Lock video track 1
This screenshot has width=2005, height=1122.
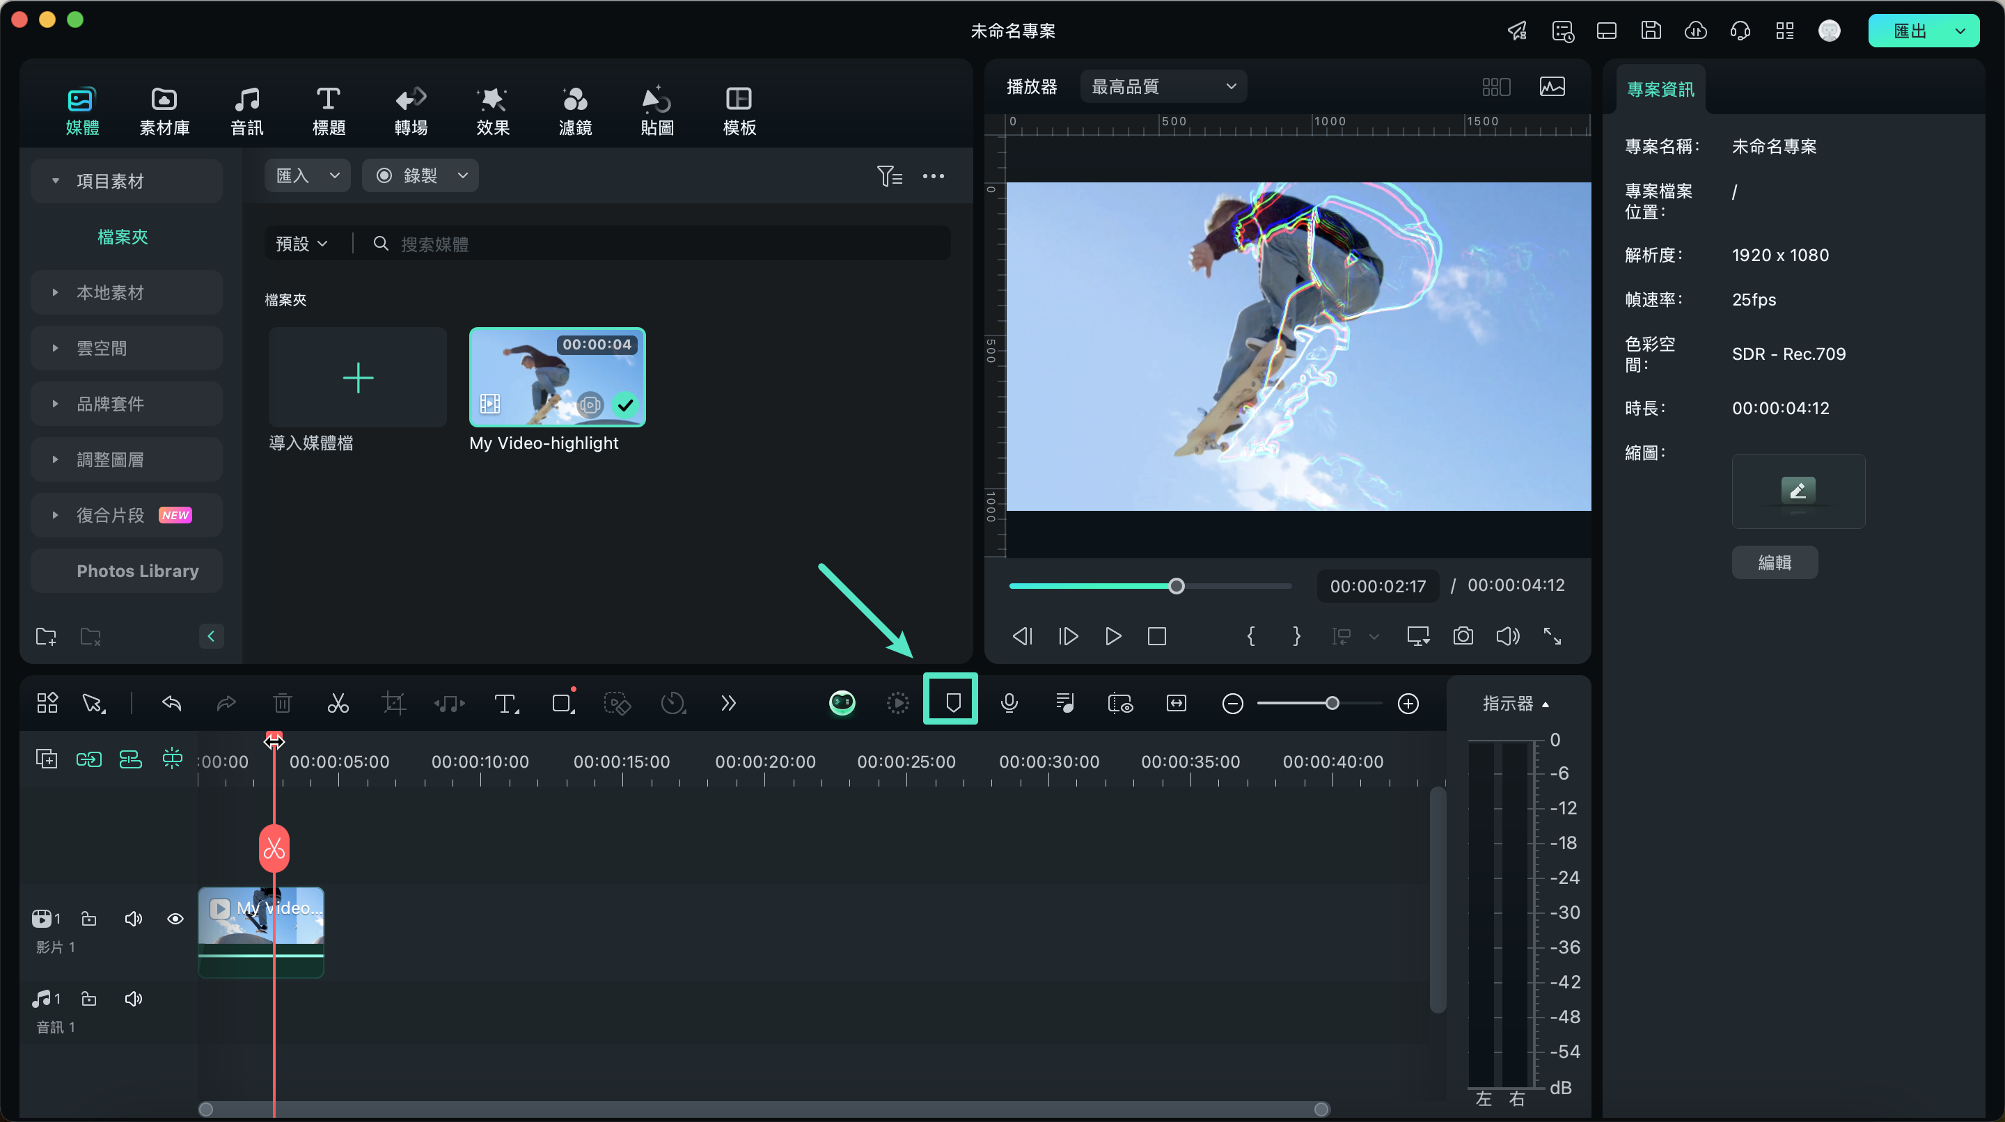[88, 919]
